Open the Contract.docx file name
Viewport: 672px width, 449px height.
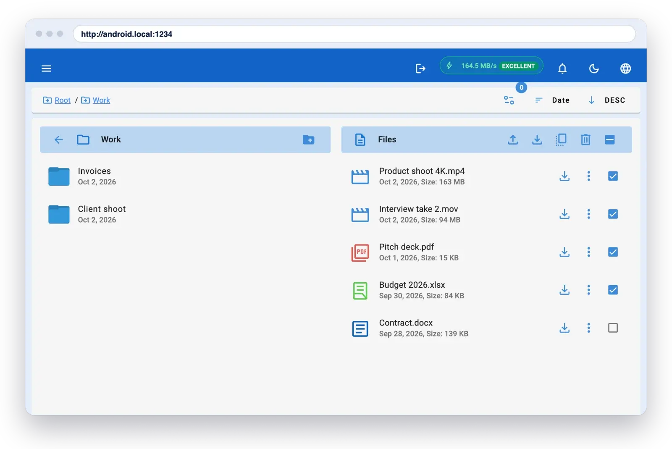pos(406,323)
